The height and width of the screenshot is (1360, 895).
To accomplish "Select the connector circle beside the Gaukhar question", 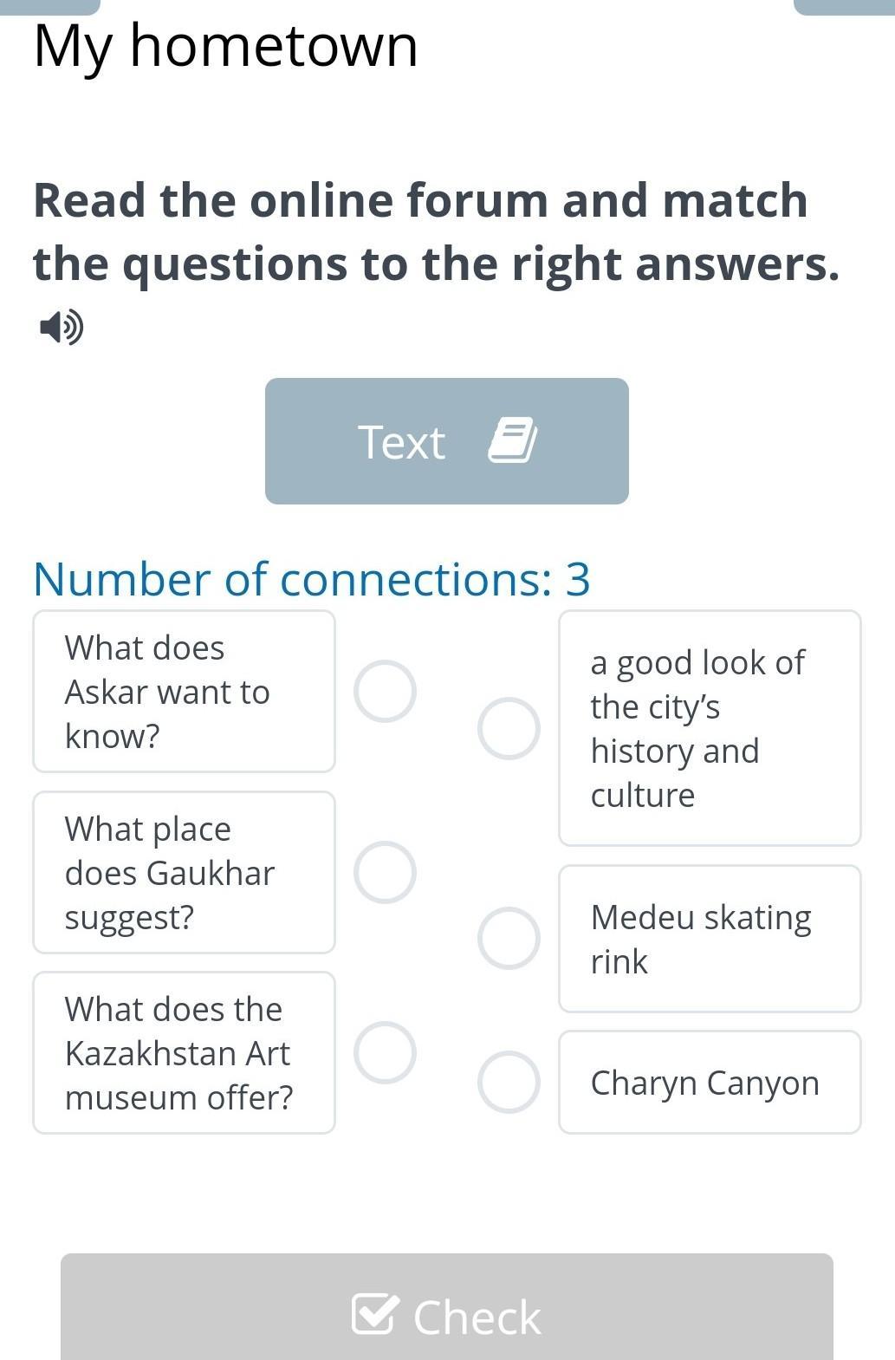I will coord(385,872).
